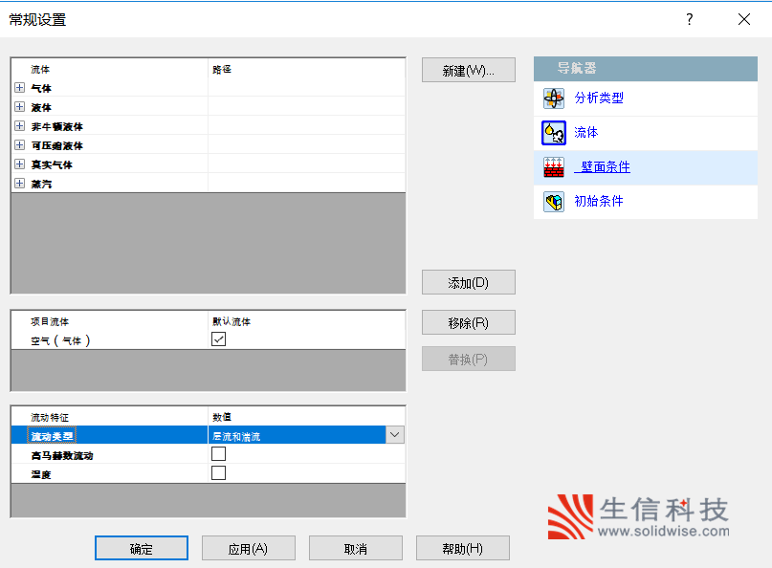Click the 分析类型 navigator icon

(x=553, y=98)
